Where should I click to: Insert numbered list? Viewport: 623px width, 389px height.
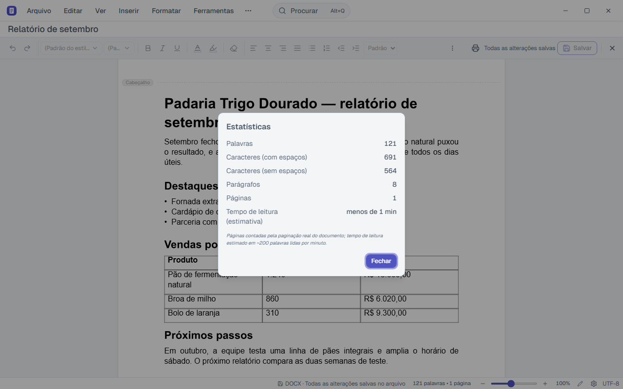click(x=327, y=48)
